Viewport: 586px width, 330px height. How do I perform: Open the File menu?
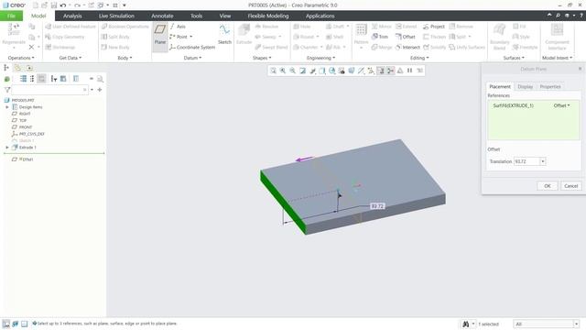tap(11, 16)
